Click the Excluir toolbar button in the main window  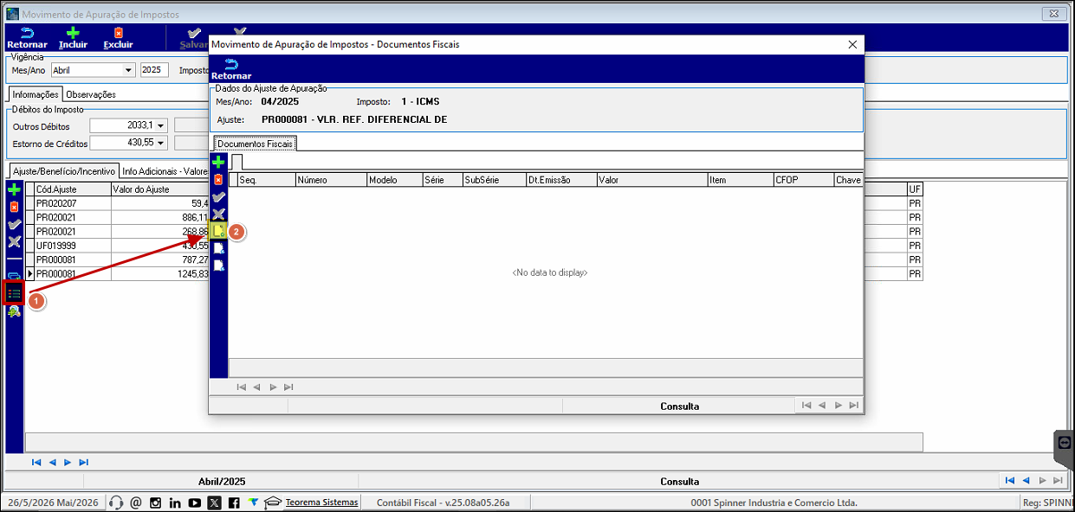[x=118, y=38]
